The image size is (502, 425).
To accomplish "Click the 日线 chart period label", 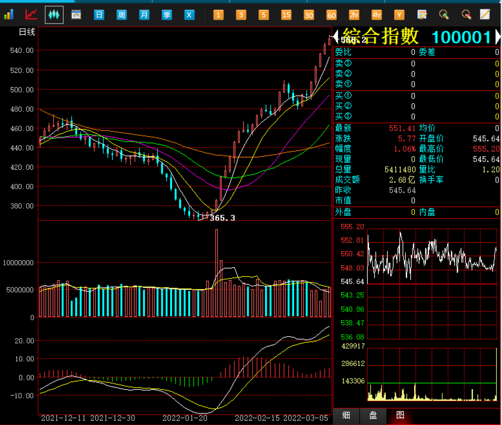I will (x=27, y=32).
